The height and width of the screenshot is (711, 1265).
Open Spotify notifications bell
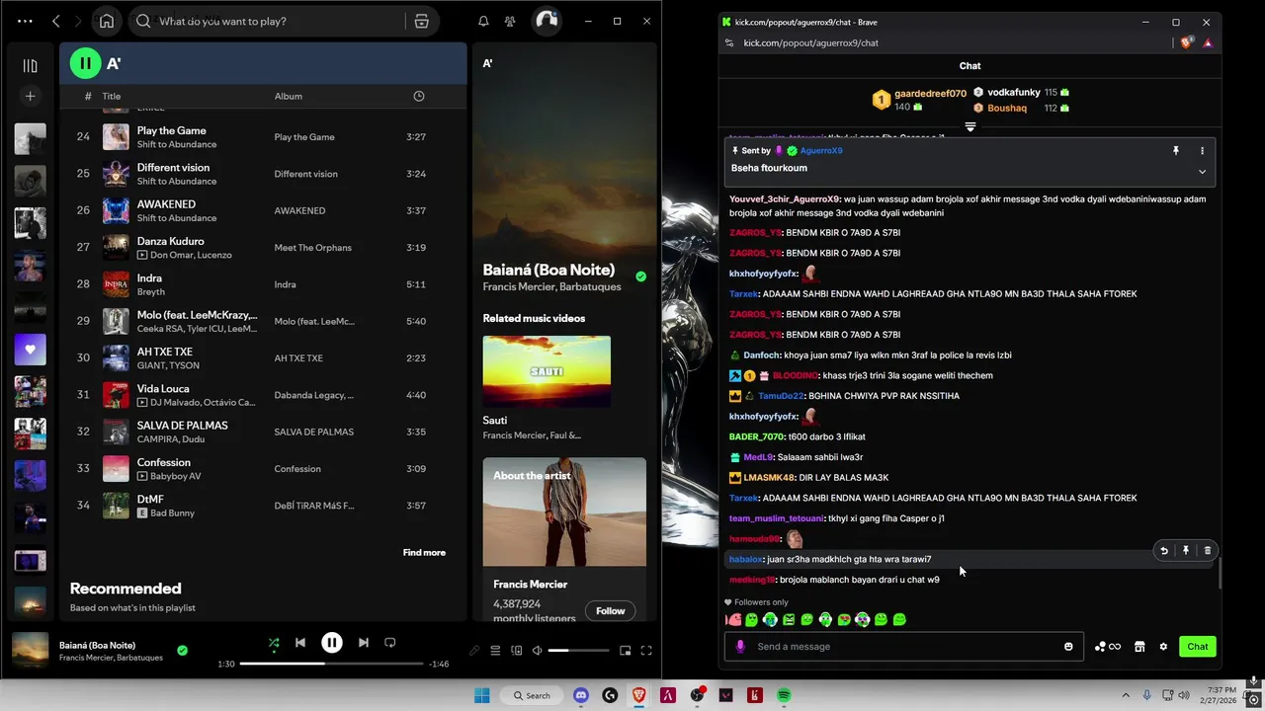[x=483, y=21]
